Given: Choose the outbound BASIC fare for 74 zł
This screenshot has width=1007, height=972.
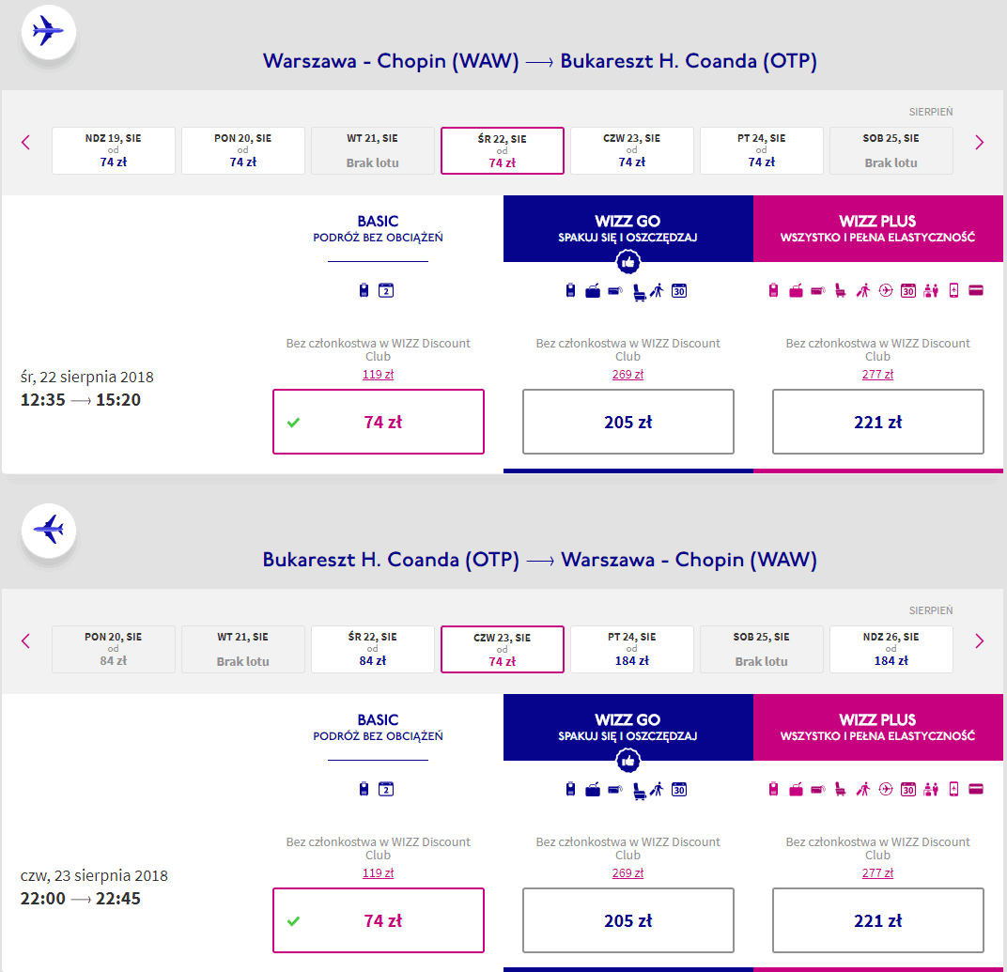Looking at the screenshot, I should (379, 422).
